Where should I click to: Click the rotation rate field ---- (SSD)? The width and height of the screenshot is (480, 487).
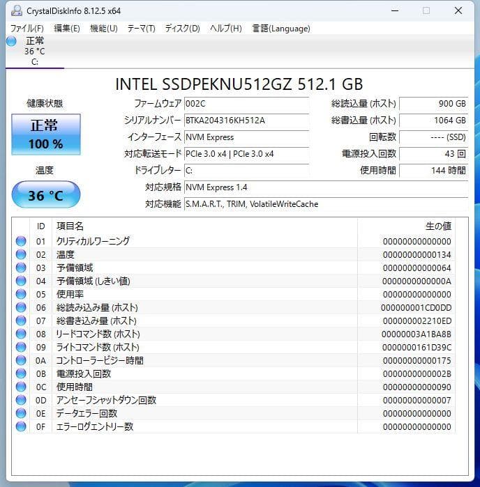(433, 137)
